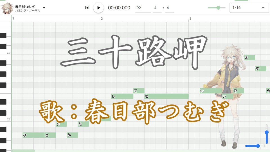Screen dimensions: 270x152
Task: Select the note labeled ひ
Action: [x=33, y=135]
